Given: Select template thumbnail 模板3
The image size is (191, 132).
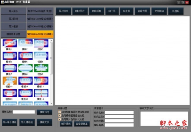Looking at the screenshot, I should pos(41,43).
